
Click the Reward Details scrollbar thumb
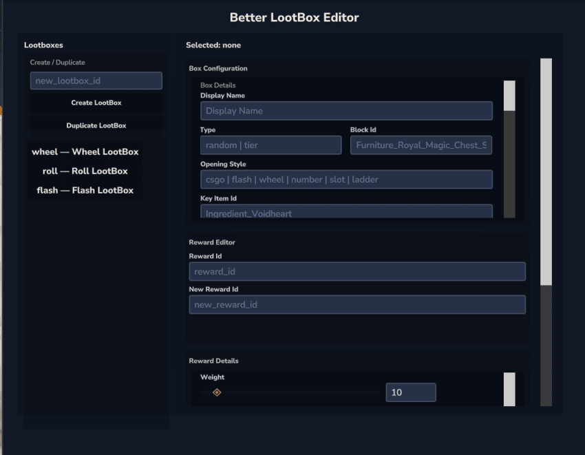coord(509,389)
